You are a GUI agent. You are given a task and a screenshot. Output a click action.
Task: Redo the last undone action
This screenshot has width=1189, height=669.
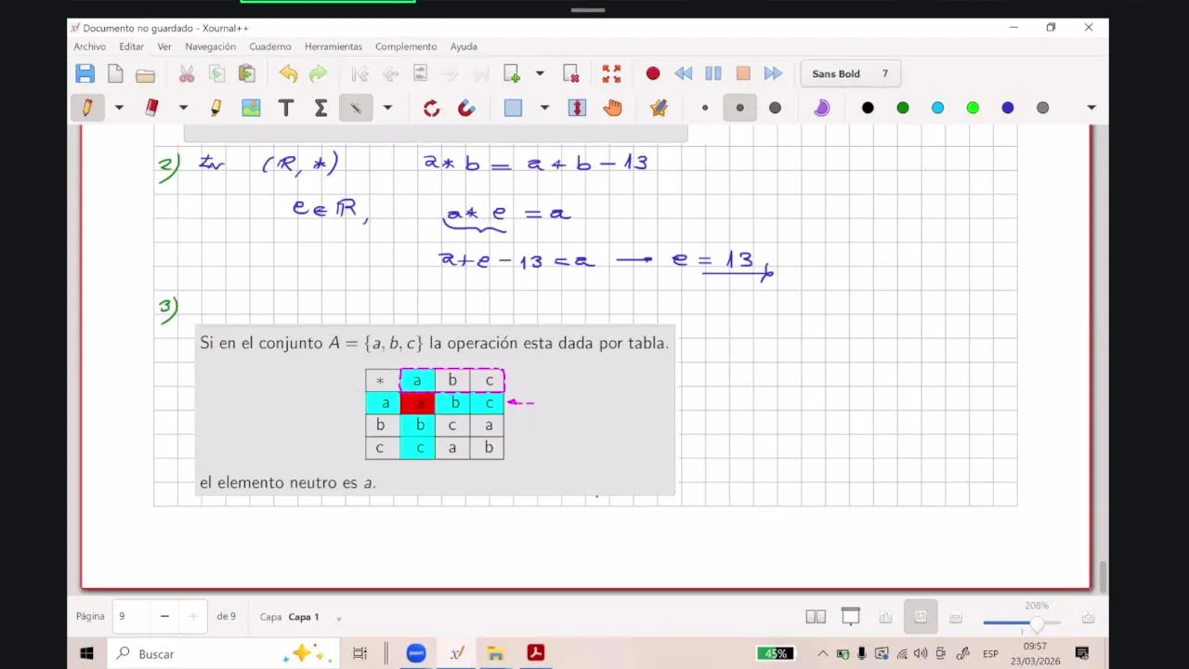tap(318, 73)
